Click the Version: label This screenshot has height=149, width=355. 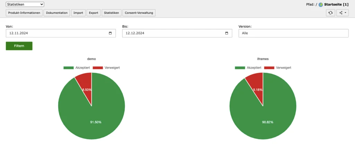pyautogui.click(x=245, y=26)
